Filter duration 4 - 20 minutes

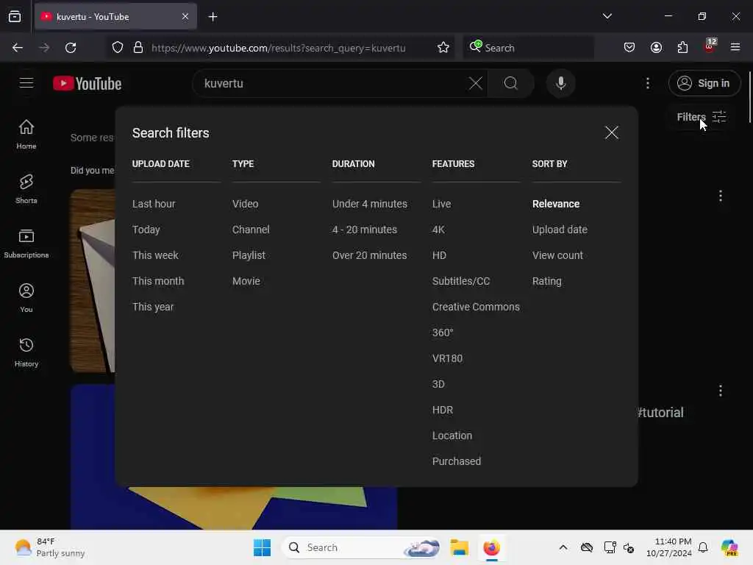click(x=365, y=230)
